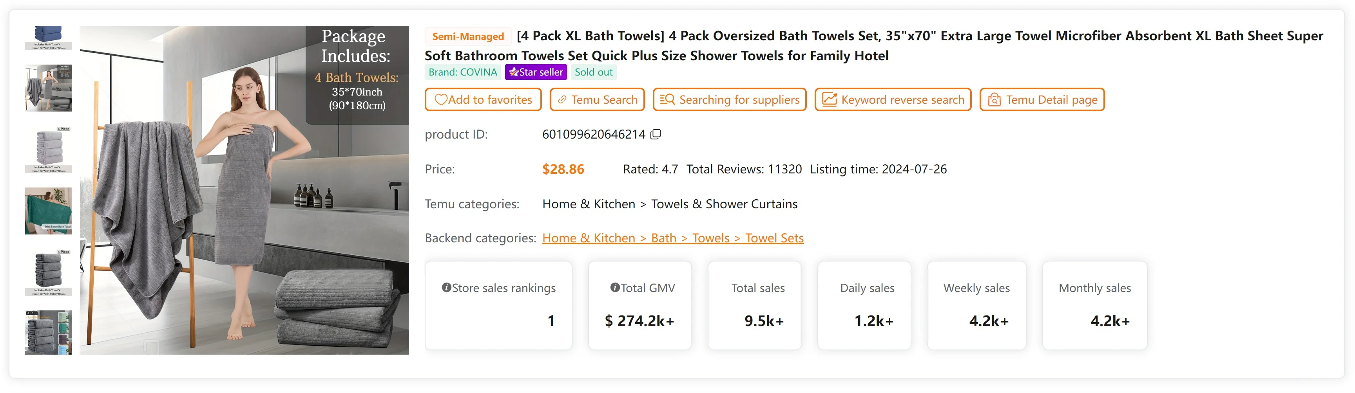Screen dimensions: 1355x393
Task: Select dark gray 4 Piece towels thumbnail
Action: click(x=49, y=272)
